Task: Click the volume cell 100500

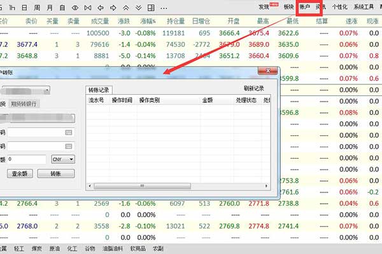Action: [x=97, y=33]
